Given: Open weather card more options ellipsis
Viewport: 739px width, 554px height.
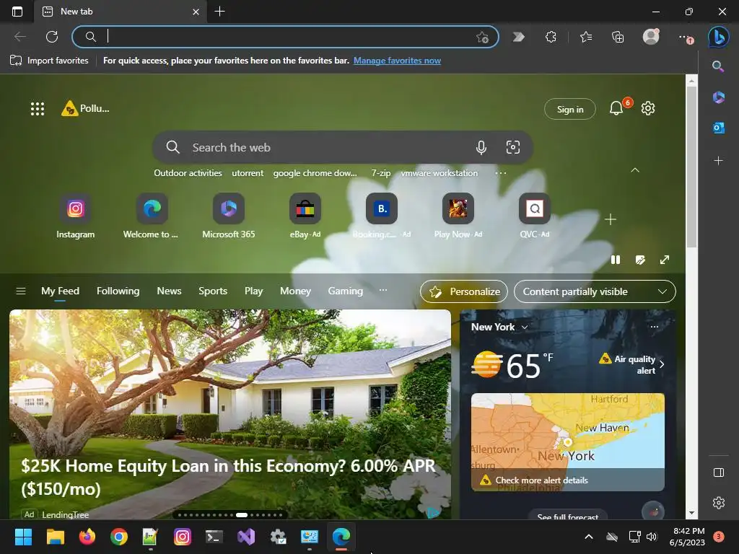Looking at the screenshot, I should [654, 327].
